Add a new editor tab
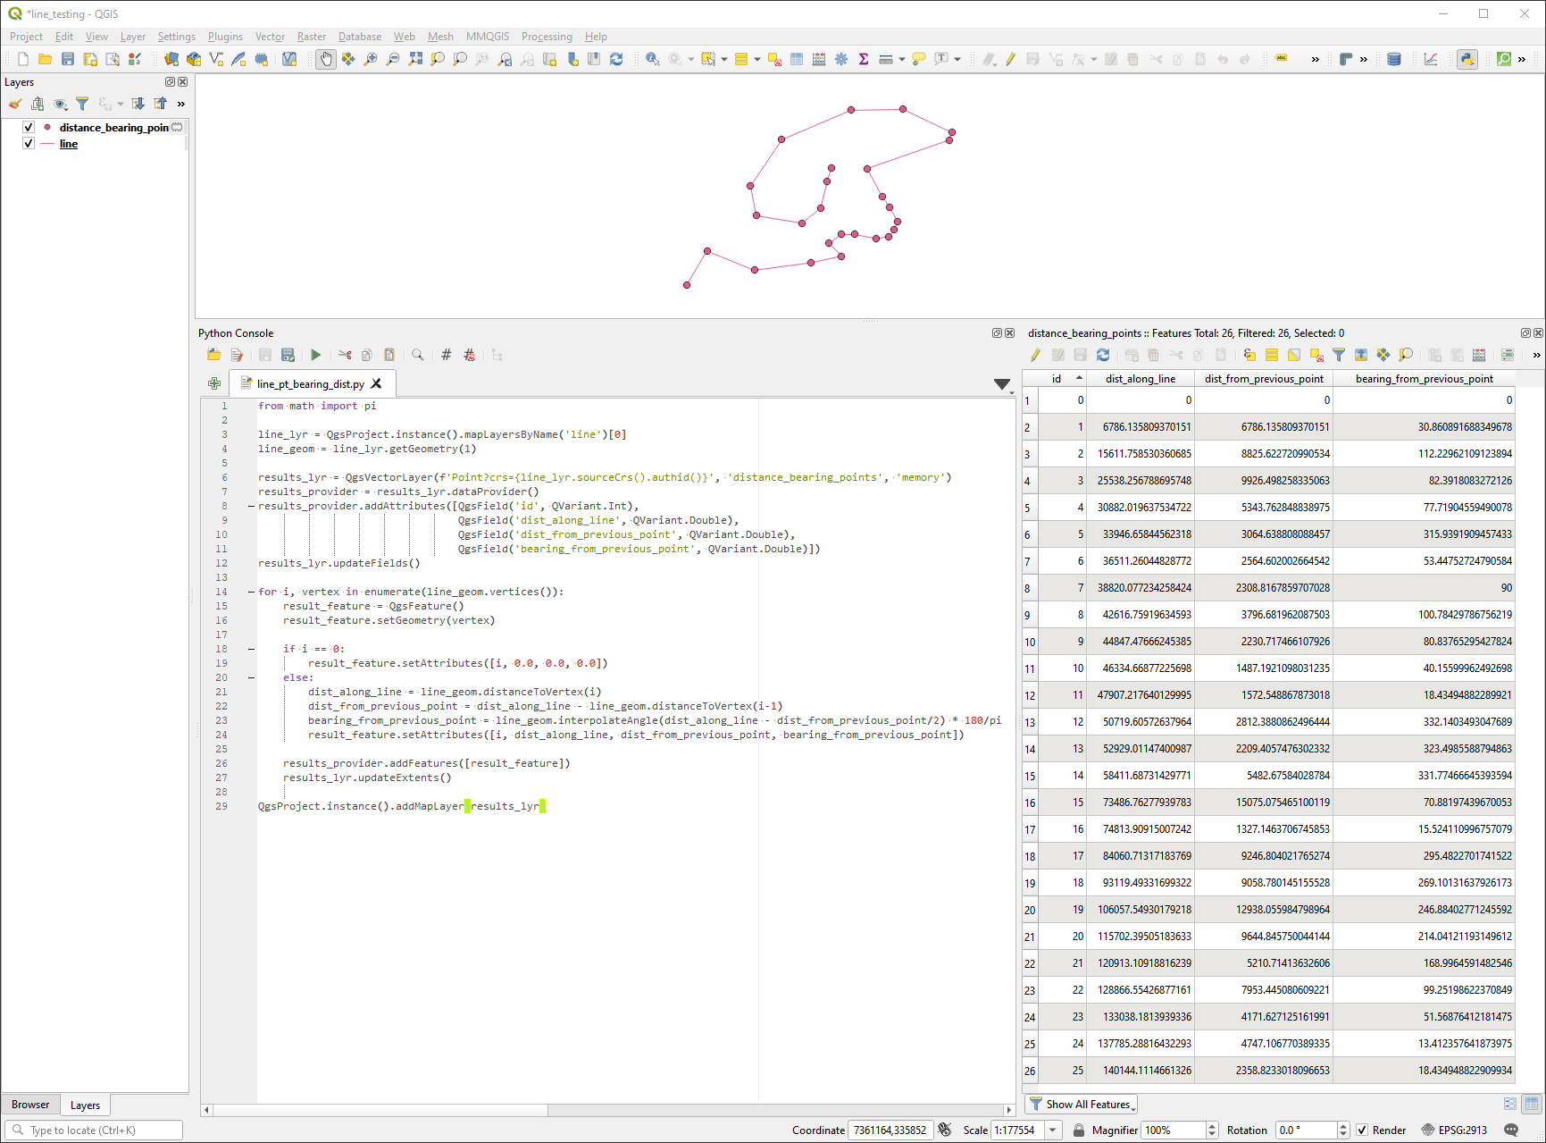 coord(214,383)
